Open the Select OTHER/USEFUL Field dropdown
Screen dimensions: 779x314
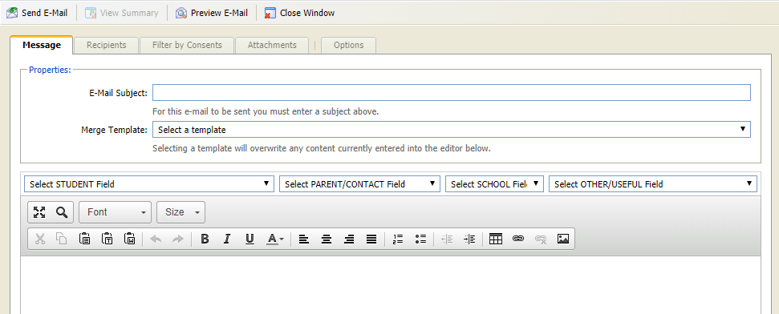pyautogui.click(x=653, y=184)
